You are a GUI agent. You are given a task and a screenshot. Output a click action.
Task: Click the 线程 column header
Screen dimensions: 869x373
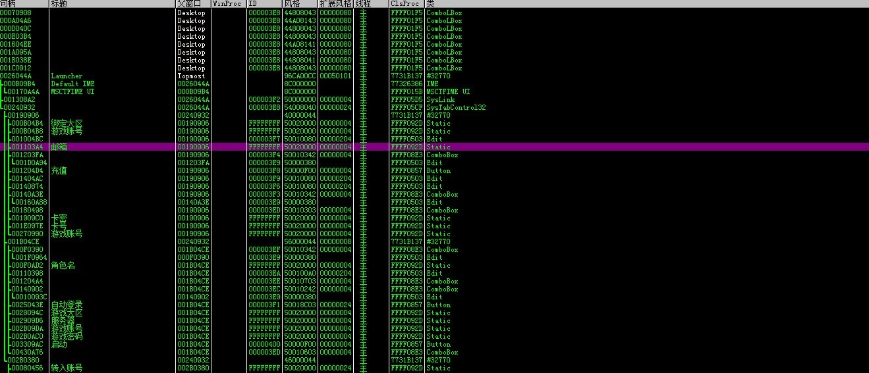pyautogui.click(x=372, y=4)
